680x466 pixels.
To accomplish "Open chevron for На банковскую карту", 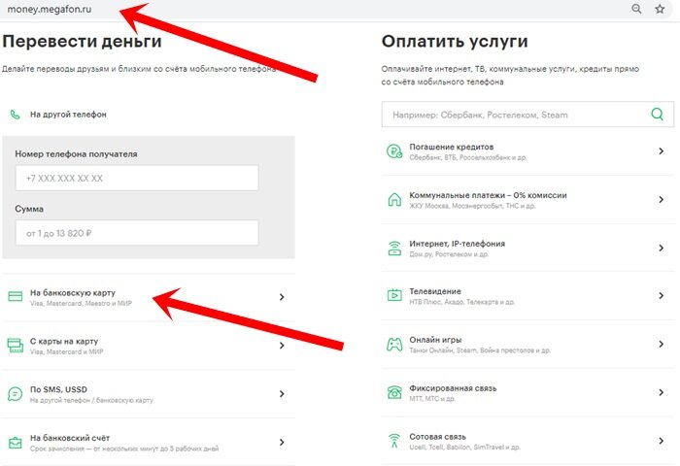I will point(282,297).
